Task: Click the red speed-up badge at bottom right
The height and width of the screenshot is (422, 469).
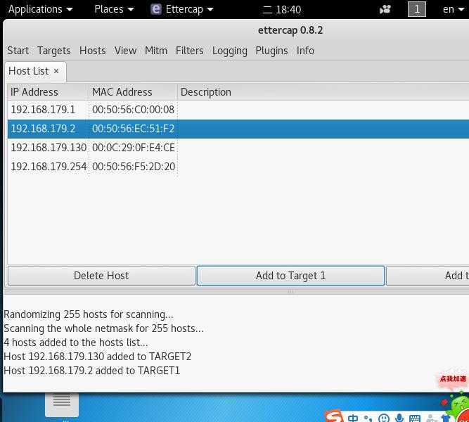Action: click(x=453, y=379)
